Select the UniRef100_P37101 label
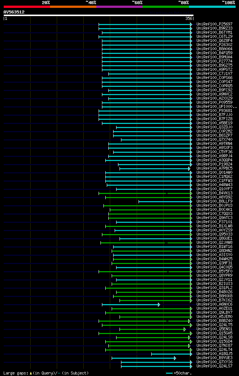The image size is (239, 376). point(214,222)
